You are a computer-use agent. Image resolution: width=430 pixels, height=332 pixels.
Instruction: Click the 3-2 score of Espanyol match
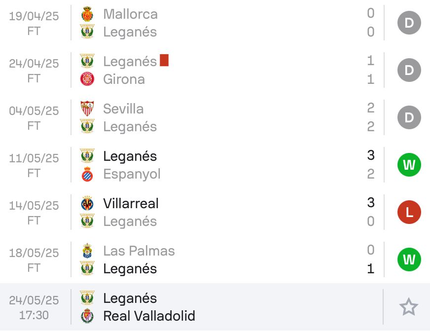pyautogui.click(x=371, y=165)
